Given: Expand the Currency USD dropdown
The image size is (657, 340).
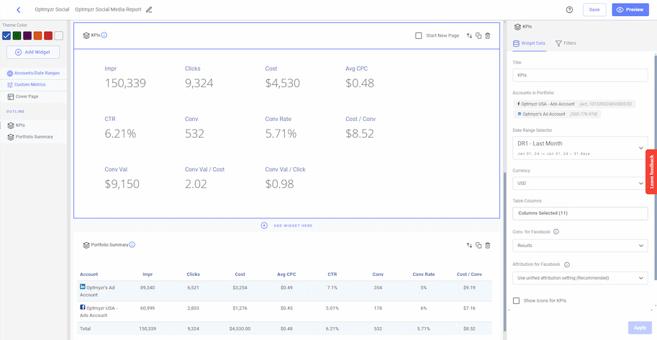Looking at the screenshot, I should click(x=579, y=184).
